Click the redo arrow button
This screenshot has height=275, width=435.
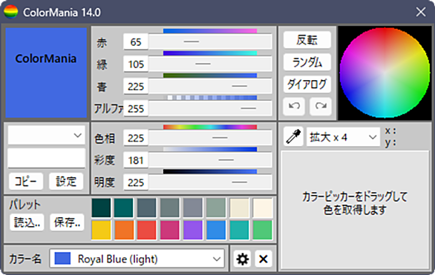click(x=321, y=106)
